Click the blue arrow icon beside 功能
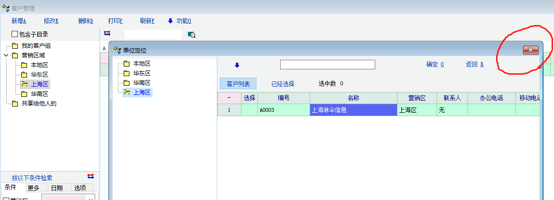This screenshot has height=200, width=554. click(170, 21)
